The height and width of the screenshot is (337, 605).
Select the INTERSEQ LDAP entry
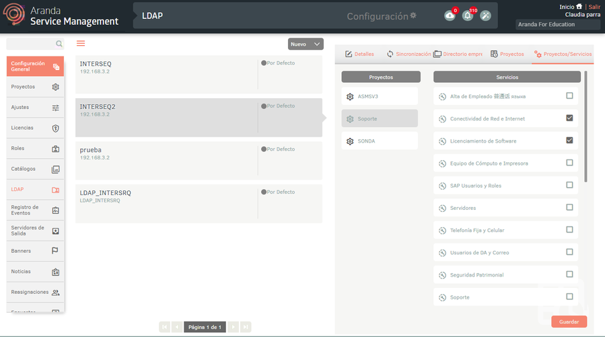pyautogui.click(x=199, y=75)
